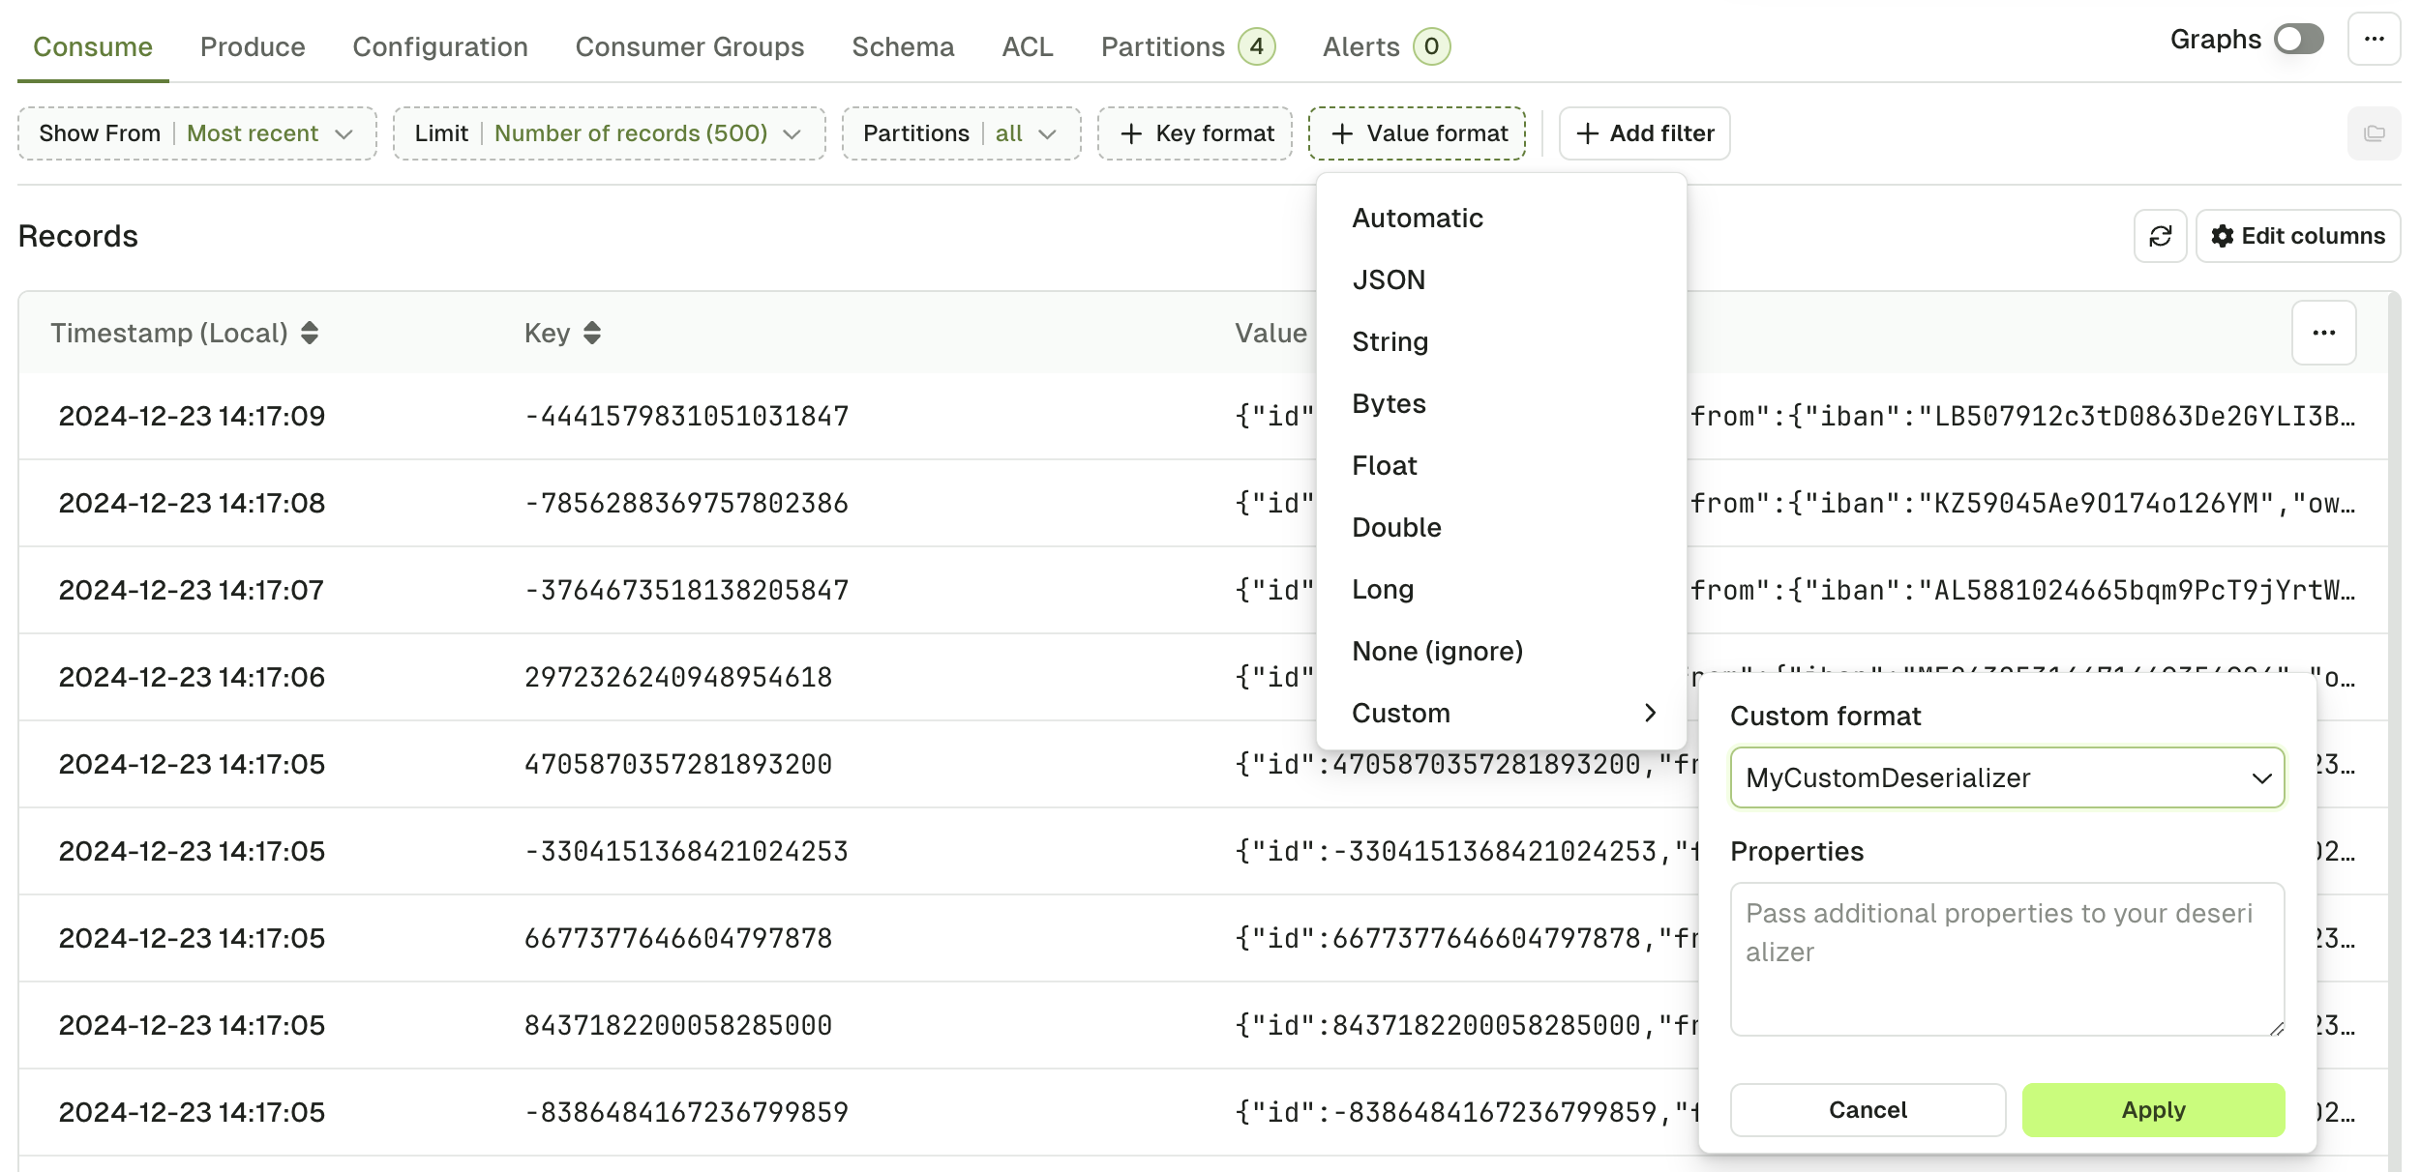
Task: Expand the MyCustomDeserializer select box
Action: [x=2007, y=777]
